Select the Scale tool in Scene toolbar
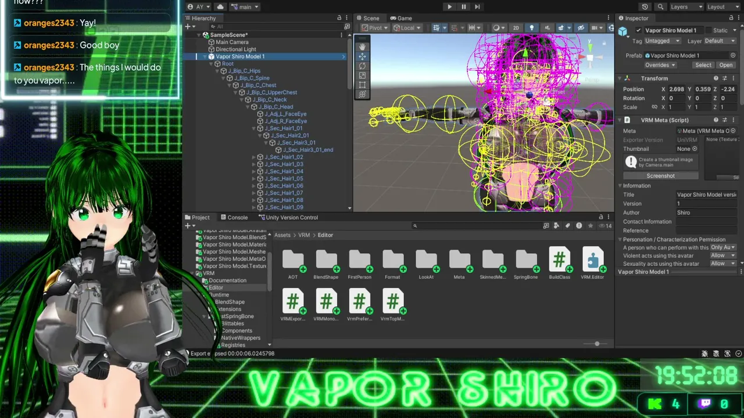This screenshot has height=418, width=744. (362, 75)
